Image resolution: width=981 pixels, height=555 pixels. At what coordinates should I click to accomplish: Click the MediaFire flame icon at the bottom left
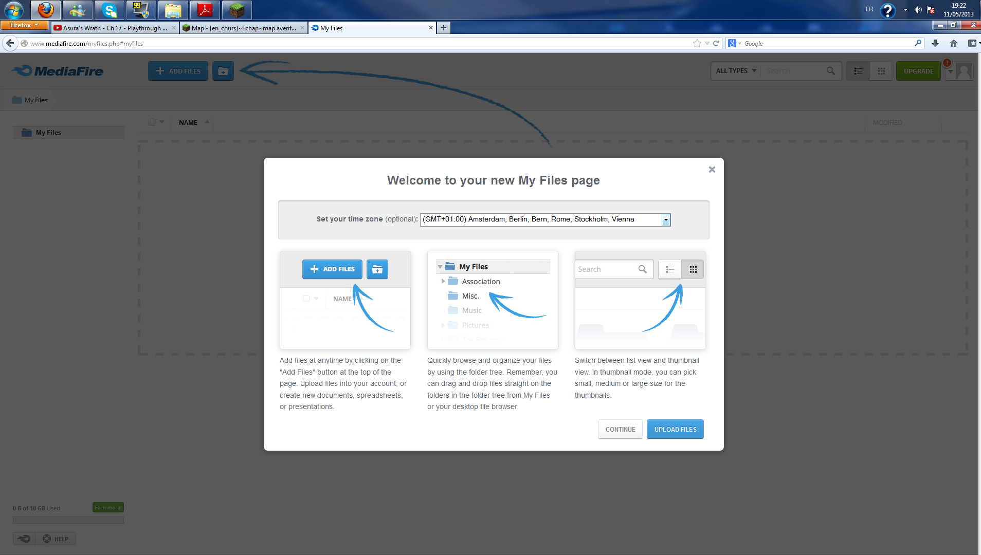click(x=24, y=539)
